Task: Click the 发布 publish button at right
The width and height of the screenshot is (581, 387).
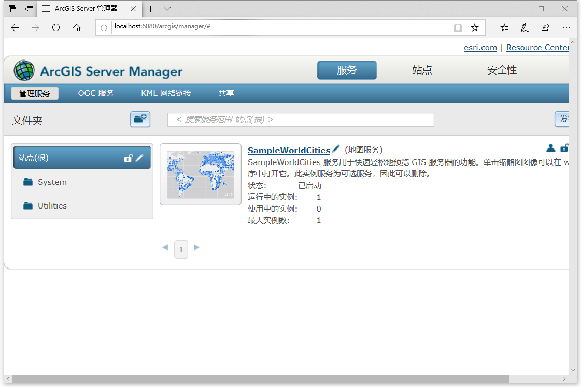Action: pyautogui.click(x=562, y=119)
